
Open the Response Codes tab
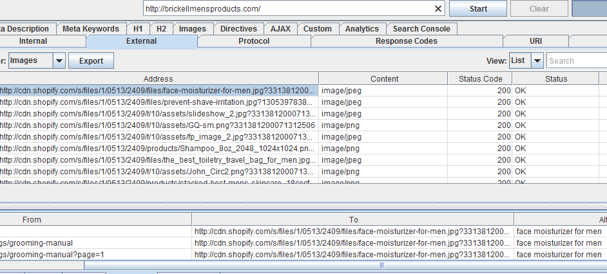[x=407, y=41]
